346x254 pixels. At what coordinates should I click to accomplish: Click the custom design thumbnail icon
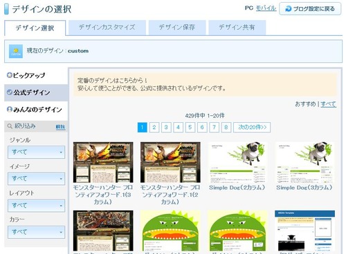[x=16, y=51]
